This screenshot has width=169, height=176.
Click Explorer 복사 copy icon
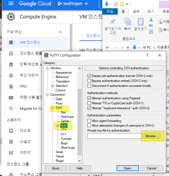127,22
